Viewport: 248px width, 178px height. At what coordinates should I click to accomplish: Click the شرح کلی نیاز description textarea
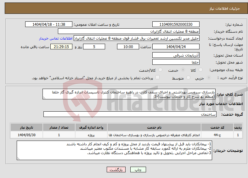point(129,94)
